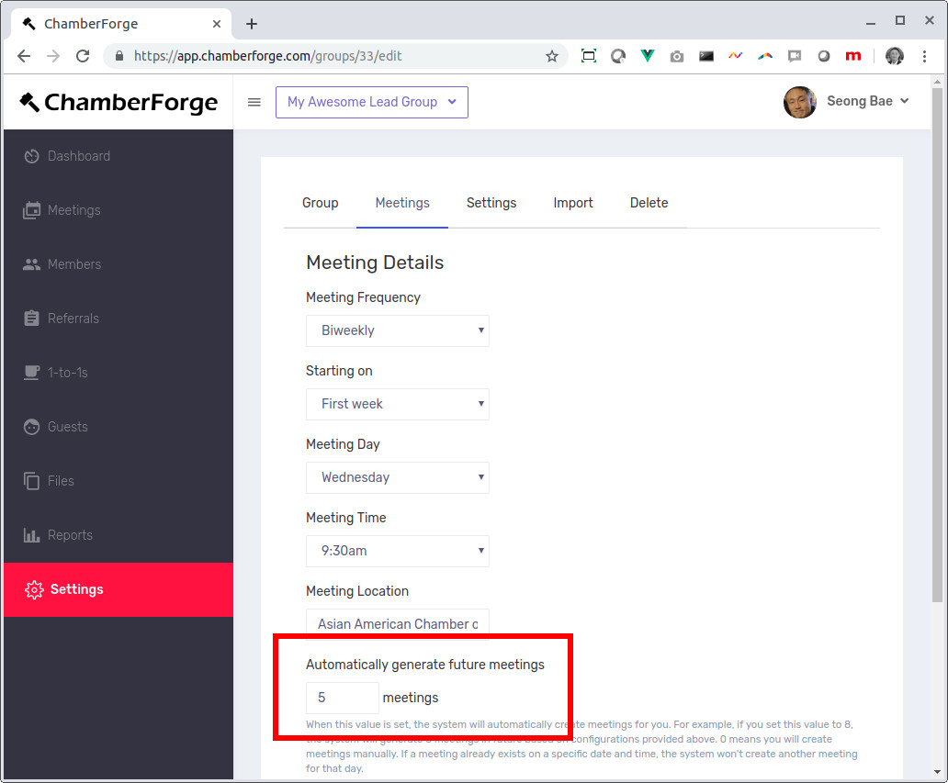Open the 1-to-1s section
948x783 pixels.
70,372
